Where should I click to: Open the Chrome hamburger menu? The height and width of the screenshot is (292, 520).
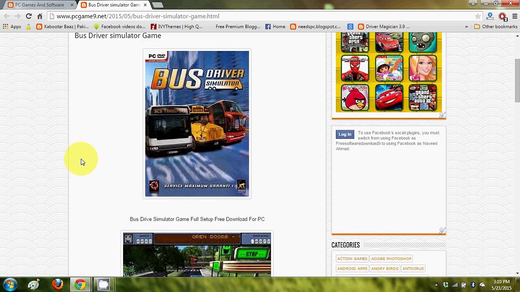pos(515,16)
